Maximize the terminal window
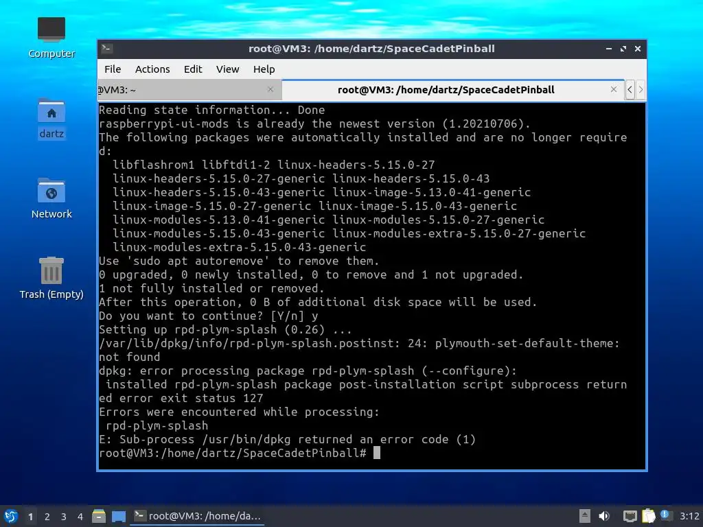 [623, 49]
